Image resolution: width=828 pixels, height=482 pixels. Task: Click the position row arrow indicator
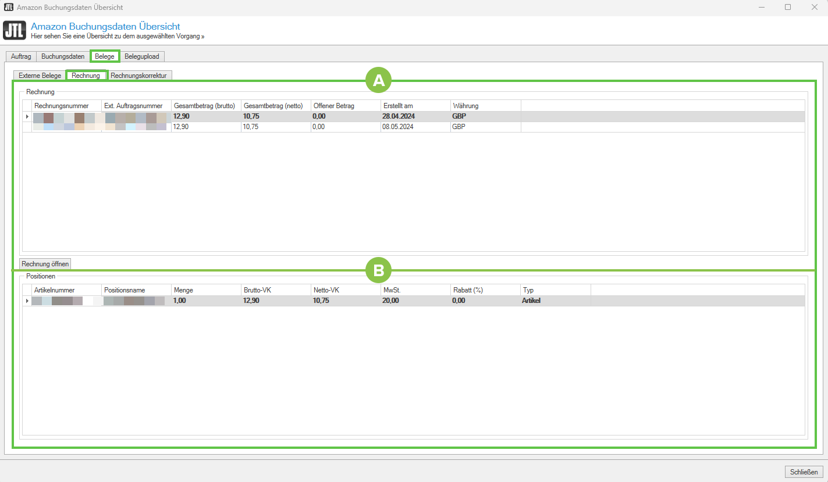point(27,301)
